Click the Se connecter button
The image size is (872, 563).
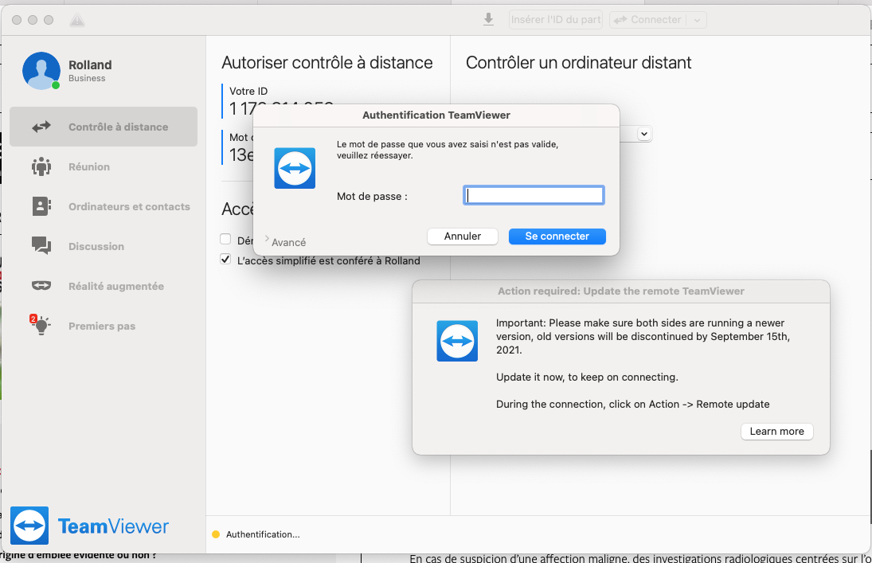[x=557, y=236]
